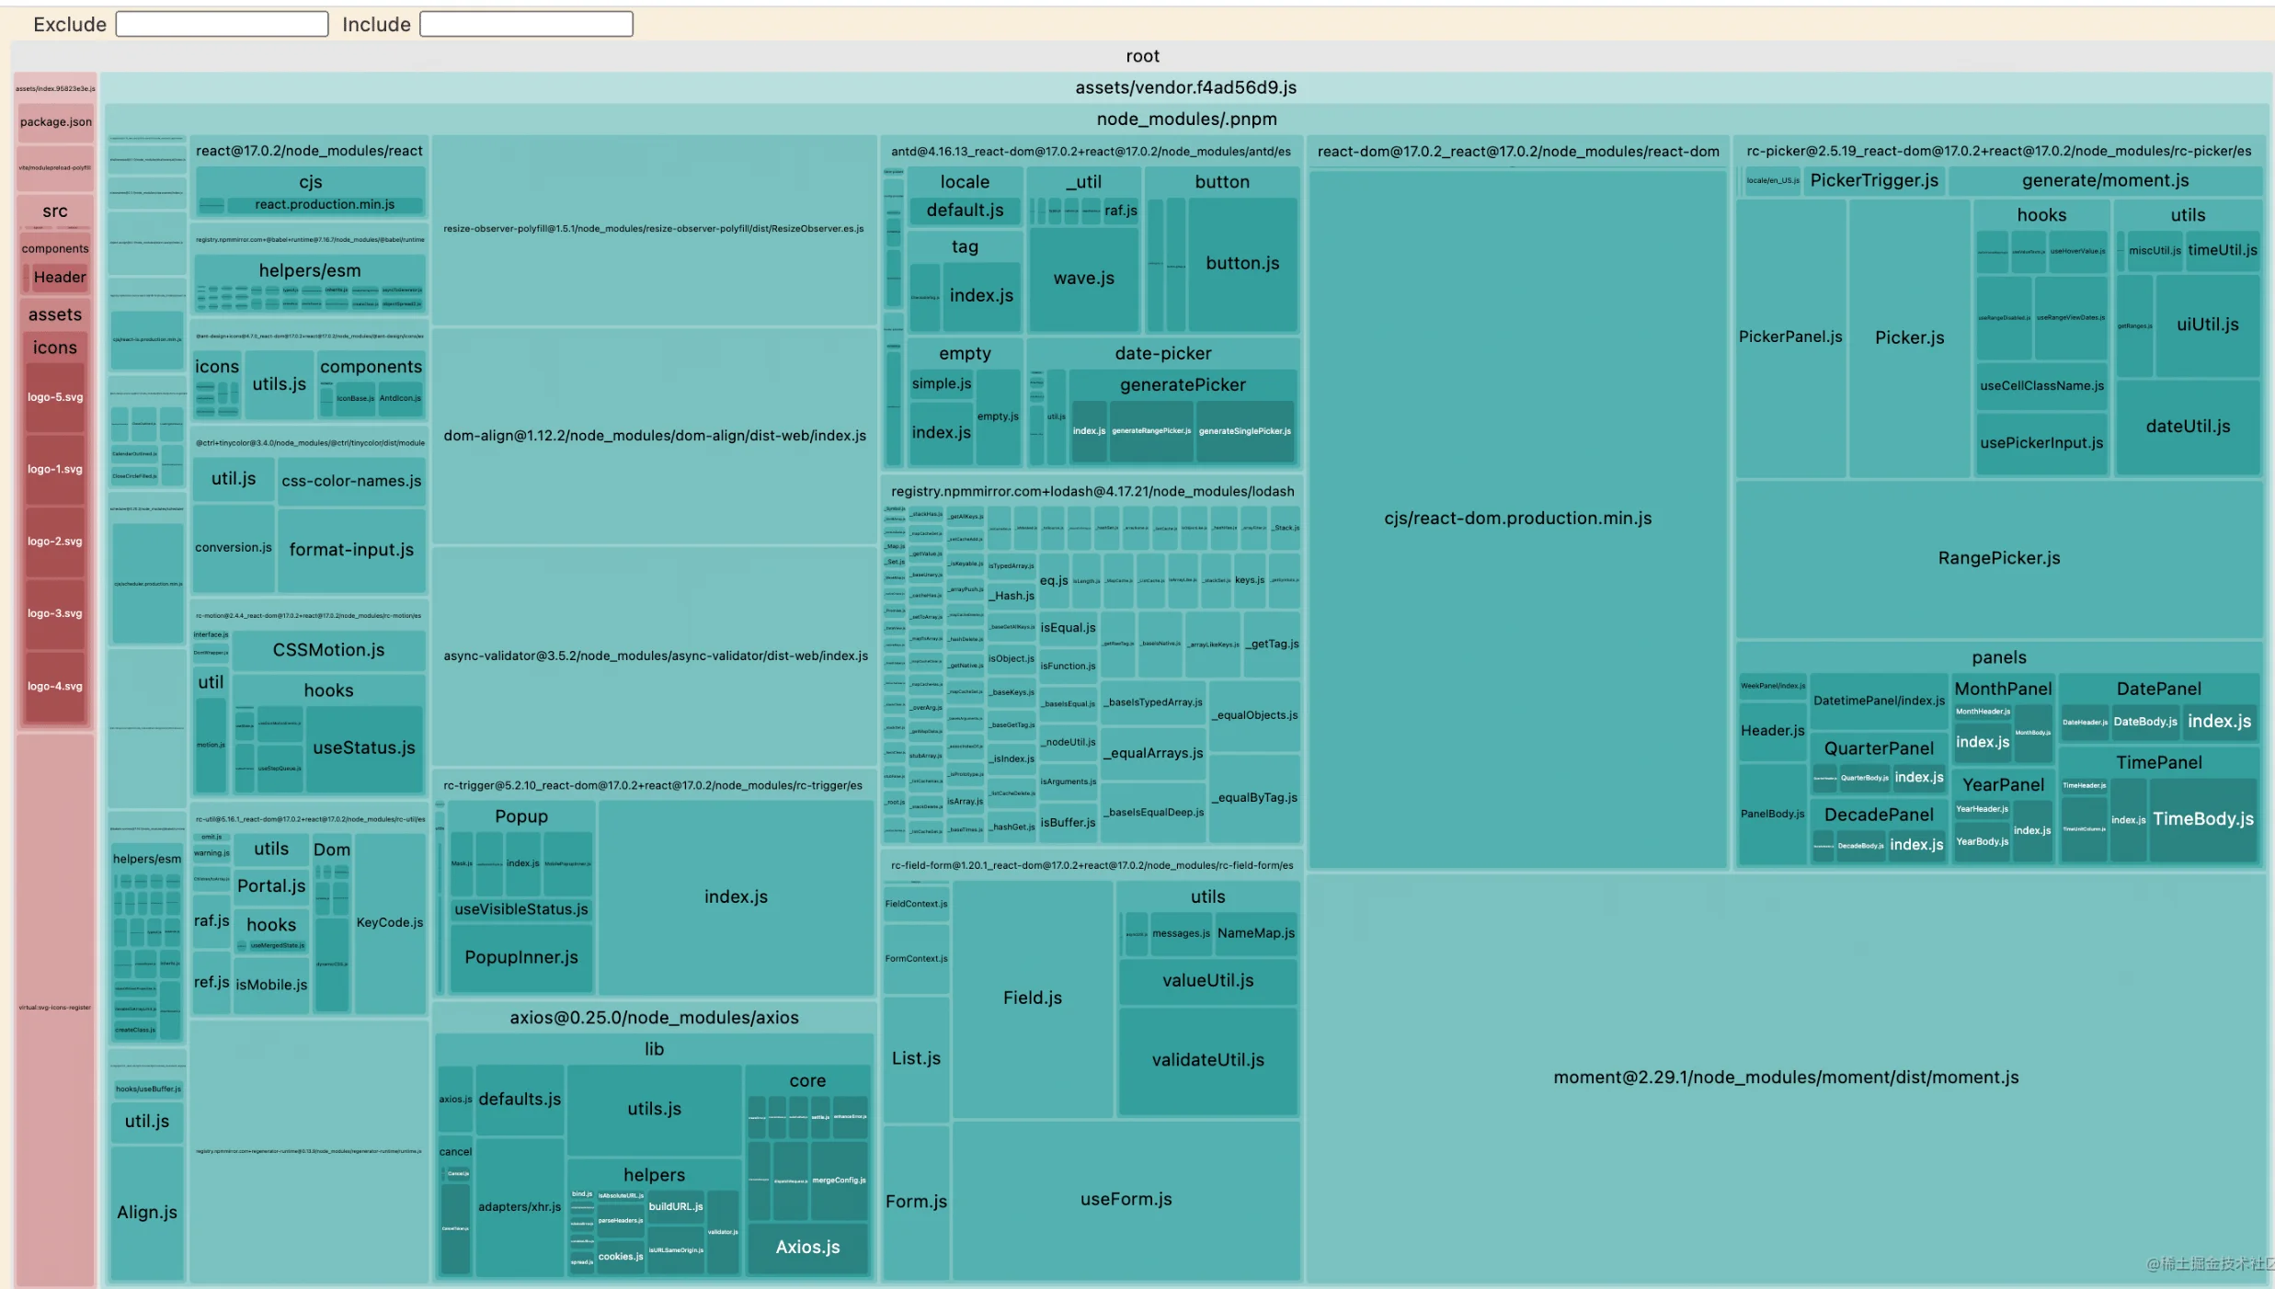Image resolution: width=2275 pixels, height=1289 pixels.
Task: Click the Field.js block
Action: click(x=1032, y=998)
